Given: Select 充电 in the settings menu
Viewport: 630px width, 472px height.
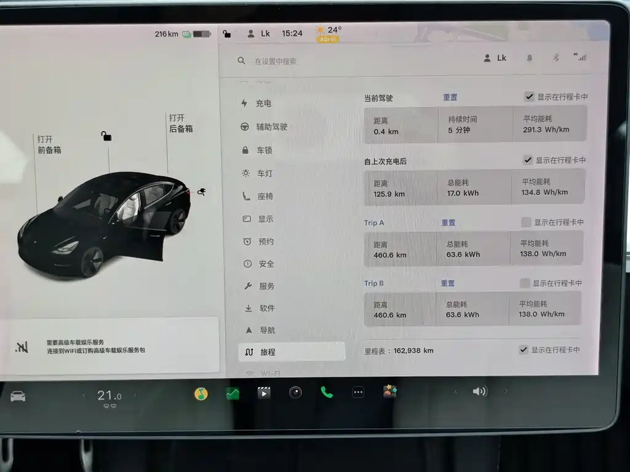Looking at the screenshot, I should (263, 104).
